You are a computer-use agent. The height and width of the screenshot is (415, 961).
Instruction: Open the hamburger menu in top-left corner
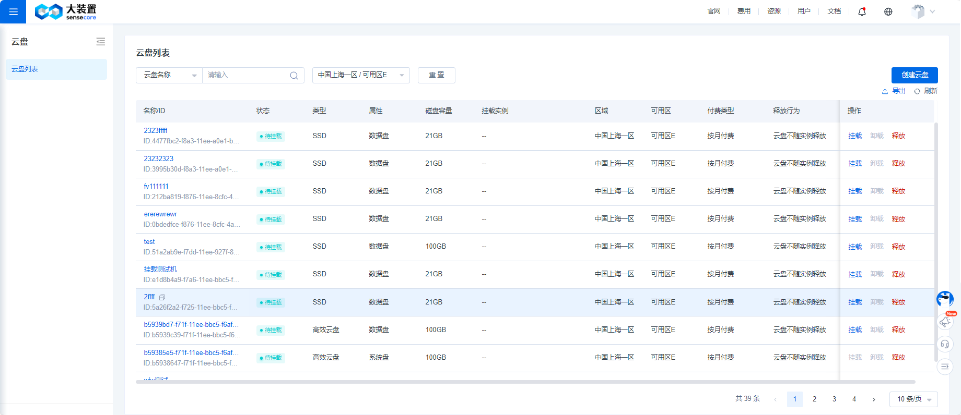pyautogui.click(x=13, y=11)
